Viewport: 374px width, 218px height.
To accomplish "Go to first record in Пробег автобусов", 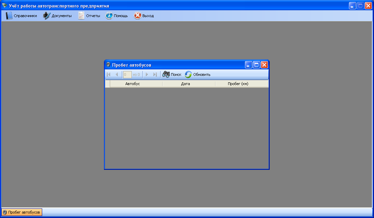I will [x=108, y=74].
